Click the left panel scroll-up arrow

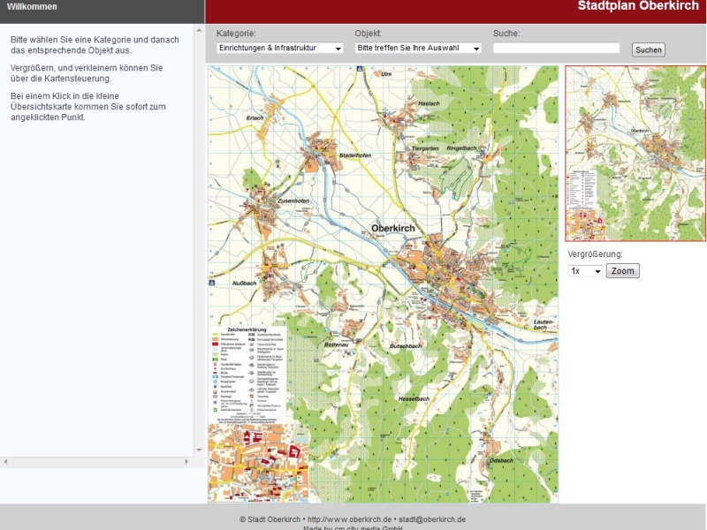[199, 30]
